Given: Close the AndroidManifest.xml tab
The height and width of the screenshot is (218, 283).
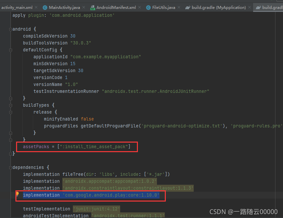Looking at the screenshot, I should point(140,8).
